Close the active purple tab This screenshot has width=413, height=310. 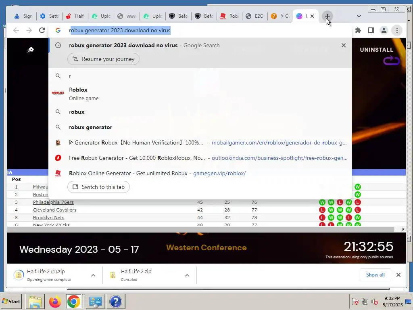[x=312, y=16]
